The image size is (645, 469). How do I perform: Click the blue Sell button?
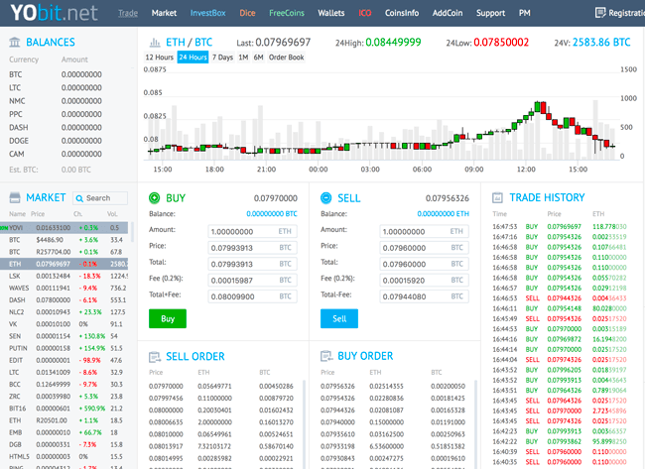click(339, 318)
